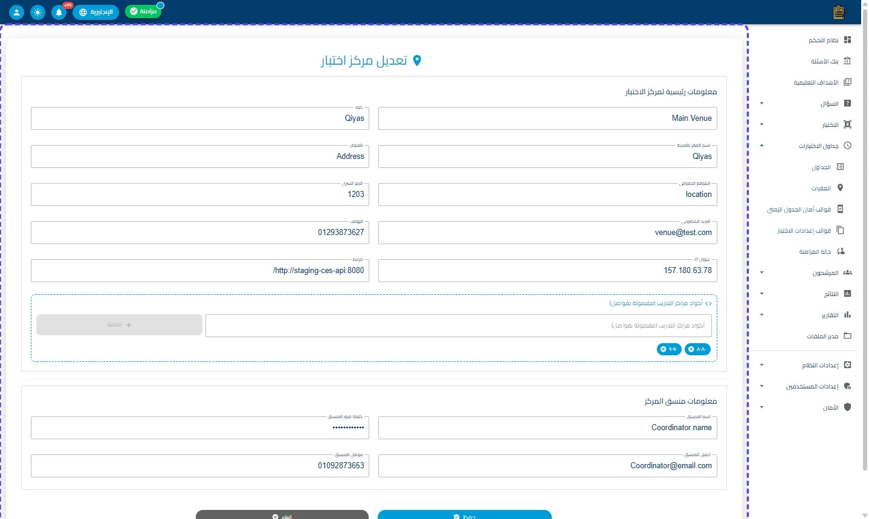Click the Main Venue name field
The width and height of the screenshot is (869, 519).
point(548,118)
